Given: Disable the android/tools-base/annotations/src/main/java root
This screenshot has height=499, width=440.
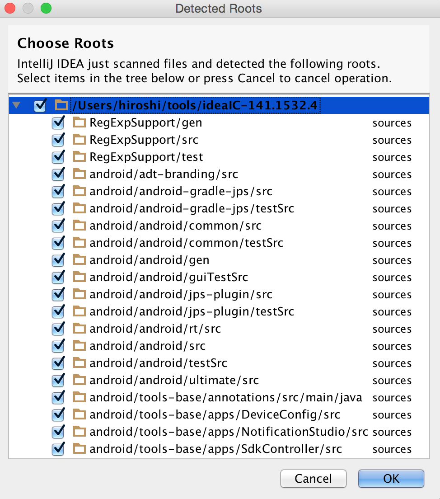Looking at the screenshot, I should [58, 397].
